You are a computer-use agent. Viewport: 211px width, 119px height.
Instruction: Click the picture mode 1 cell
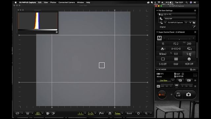163,49
